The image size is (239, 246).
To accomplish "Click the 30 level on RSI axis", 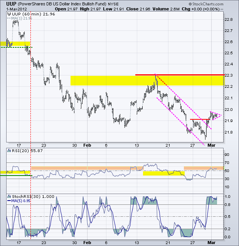I will pyautogui.click(x=227, y=179).
